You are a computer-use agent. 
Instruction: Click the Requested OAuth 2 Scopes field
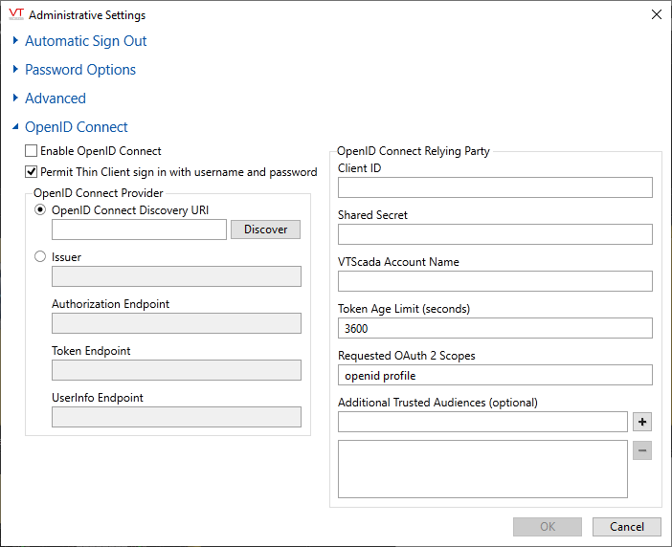click(495, 376)
